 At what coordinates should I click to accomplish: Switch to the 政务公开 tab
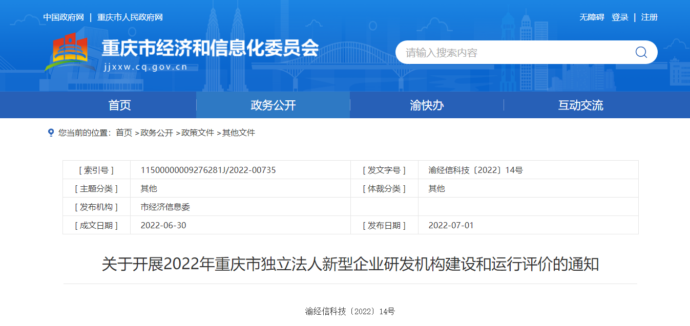pos(273,105)
